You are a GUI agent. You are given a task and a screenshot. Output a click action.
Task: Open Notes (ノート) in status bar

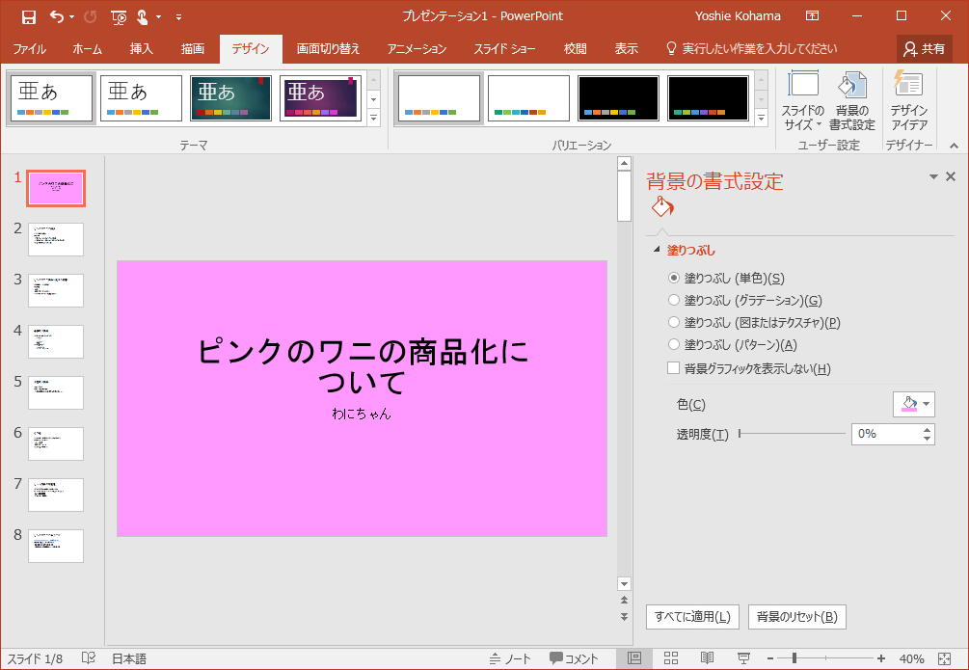510,658
